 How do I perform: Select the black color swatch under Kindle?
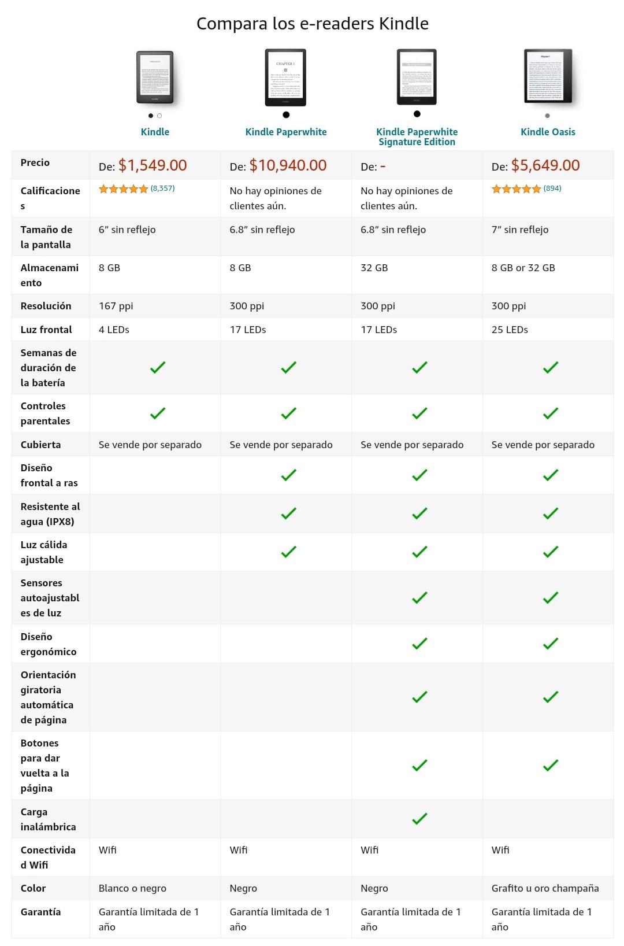[151, 116]
